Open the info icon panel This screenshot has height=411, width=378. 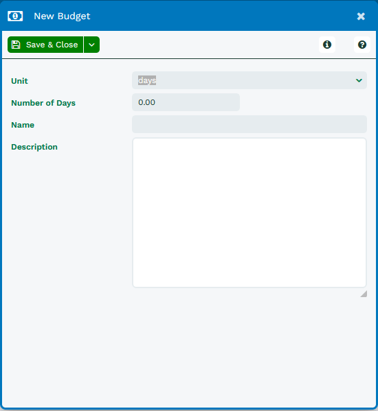(x=327, y=45)
